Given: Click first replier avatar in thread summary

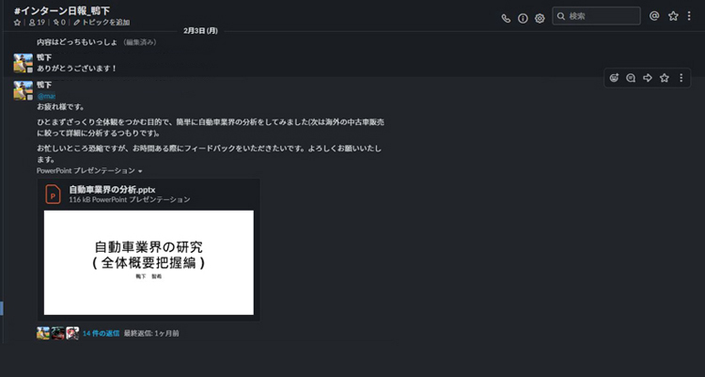Looking at the screenshot, I should click(x=43, y=334).
